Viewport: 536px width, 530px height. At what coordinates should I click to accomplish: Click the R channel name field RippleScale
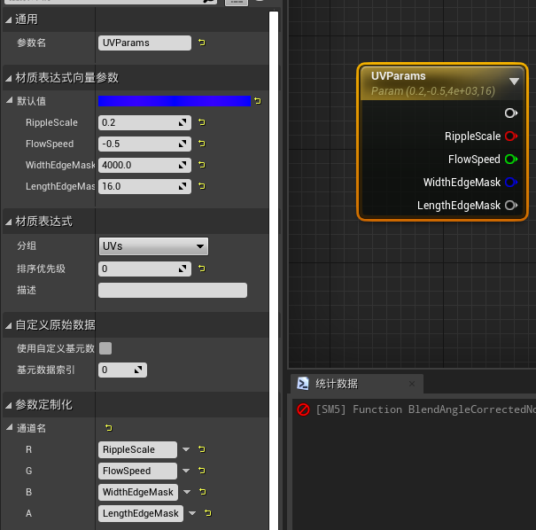point(137,449)
